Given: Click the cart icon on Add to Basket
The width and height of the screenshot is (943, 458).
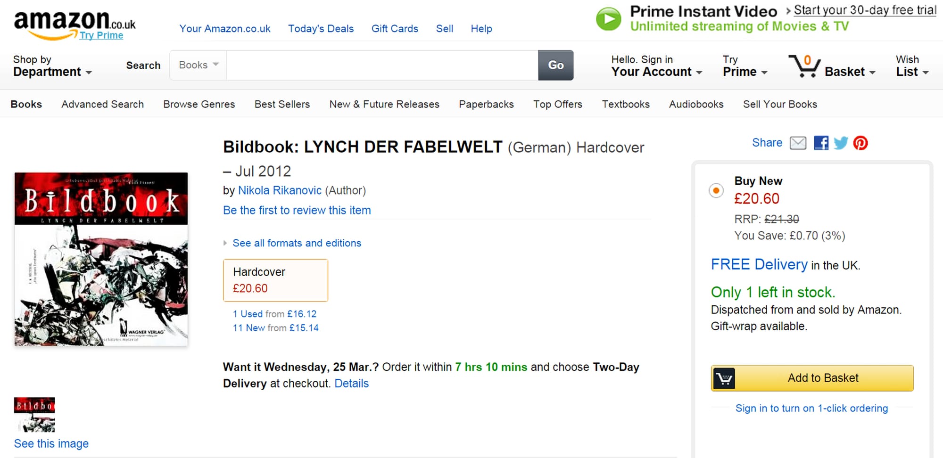Looking at the screenshot, I should [724, 378].
